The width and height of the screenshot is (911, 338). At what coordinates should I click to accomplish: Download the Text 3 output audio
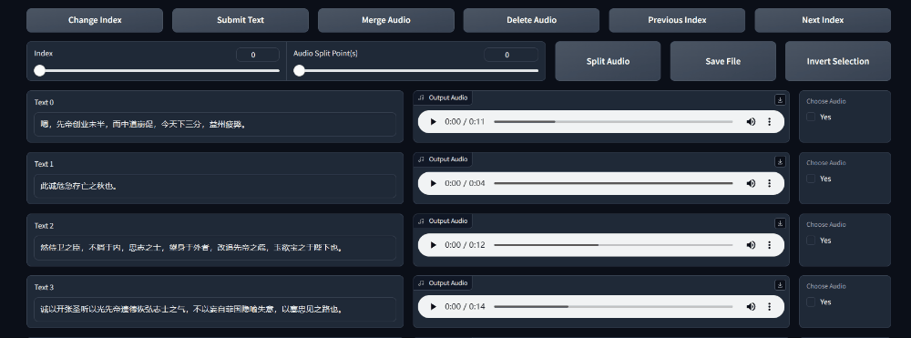click(780, 285)
